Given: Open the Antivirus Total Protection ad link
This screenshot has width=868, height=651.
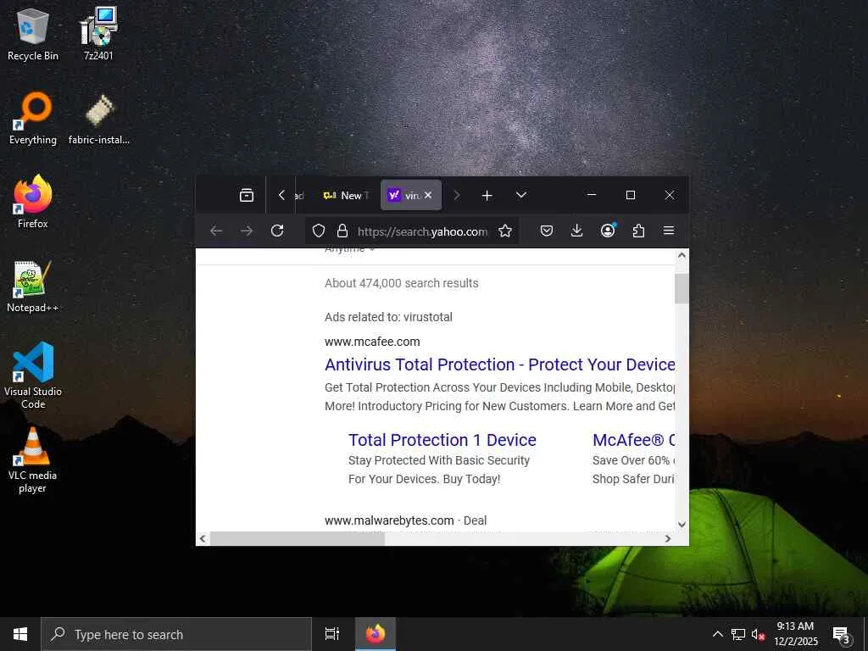Looking at the screenshot, I should pos(500,364).
